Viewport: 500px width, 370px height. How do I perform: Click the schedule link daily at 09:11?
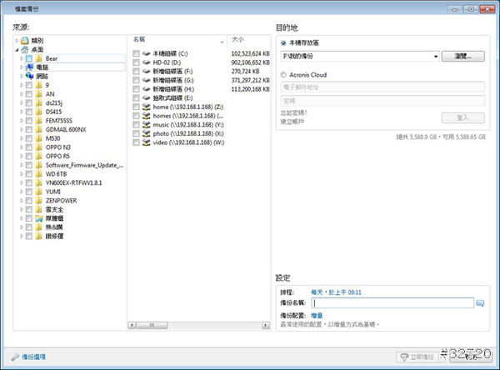click(336, 292)
